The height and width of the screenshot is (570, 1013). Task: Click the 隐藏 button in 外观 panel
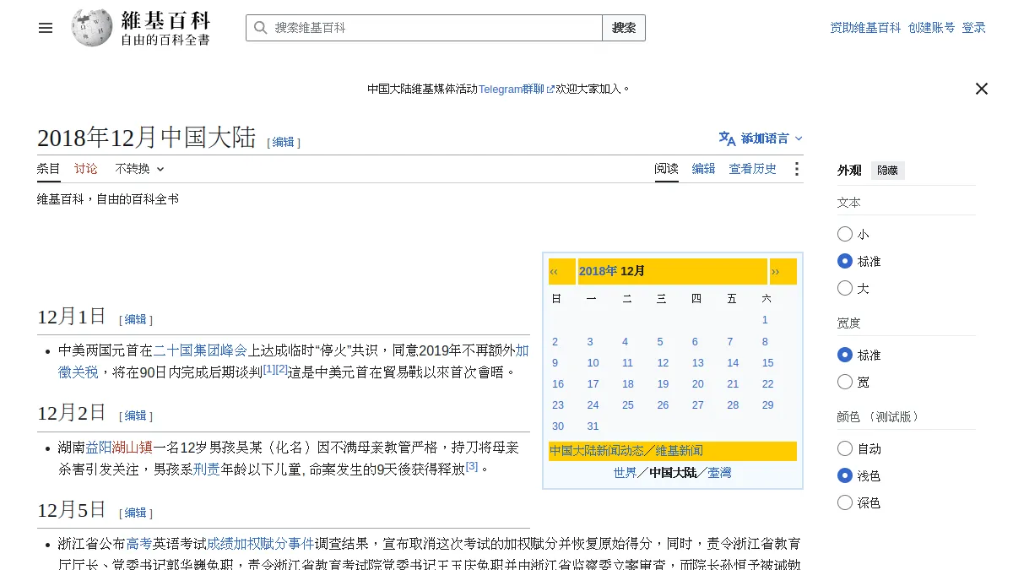[x=887, y=171]
